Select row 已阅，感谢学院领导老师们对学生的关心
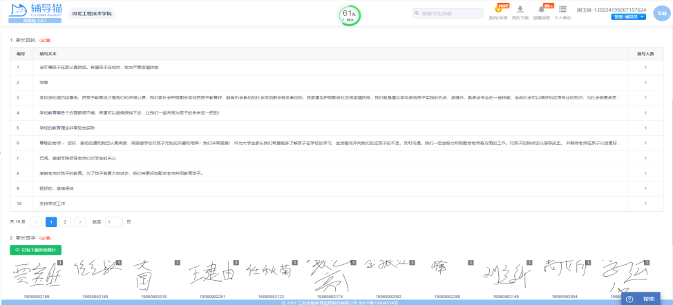The image size is (673, 305). [x=77, y=158]
